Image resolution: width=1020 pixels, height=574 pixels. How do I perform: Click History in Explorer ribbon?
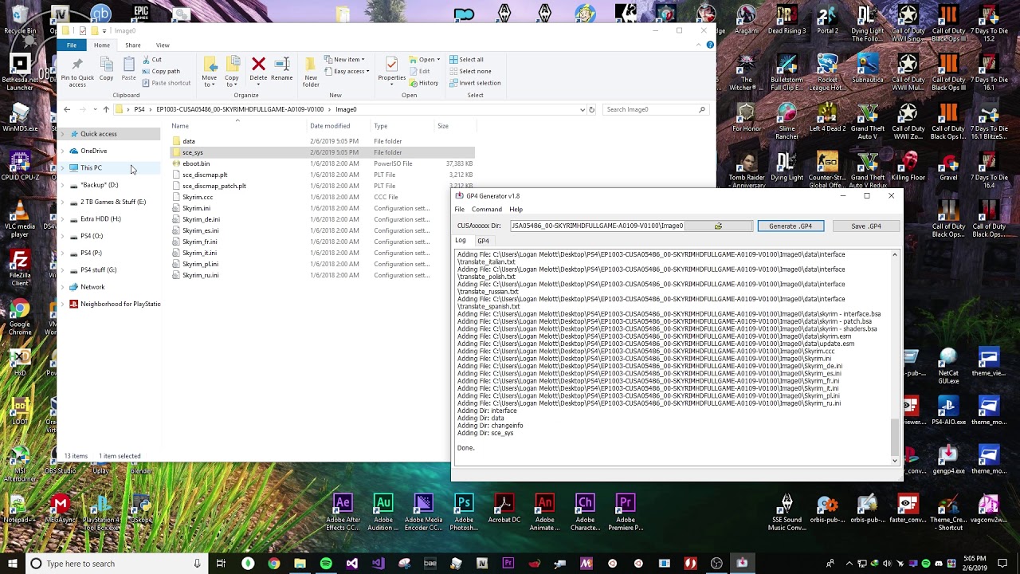pos(423,83)
